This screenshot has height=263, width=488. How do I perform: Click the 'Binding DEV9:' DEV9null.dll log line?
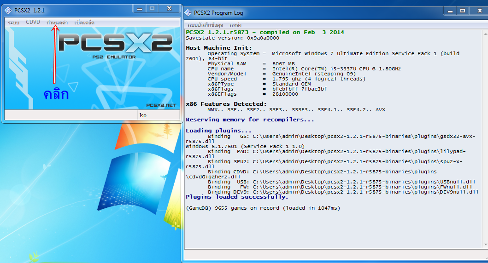(x=343, y=192)
